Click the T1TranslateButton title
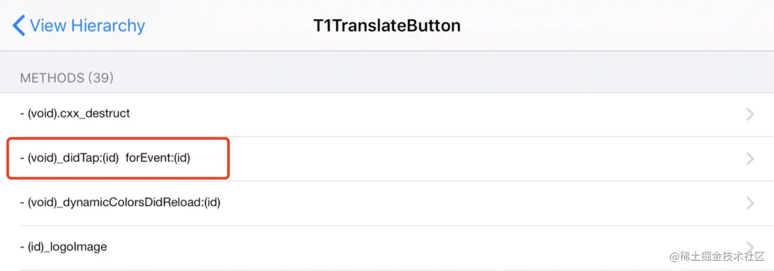 pyautogui.click(x=387, y=26)
